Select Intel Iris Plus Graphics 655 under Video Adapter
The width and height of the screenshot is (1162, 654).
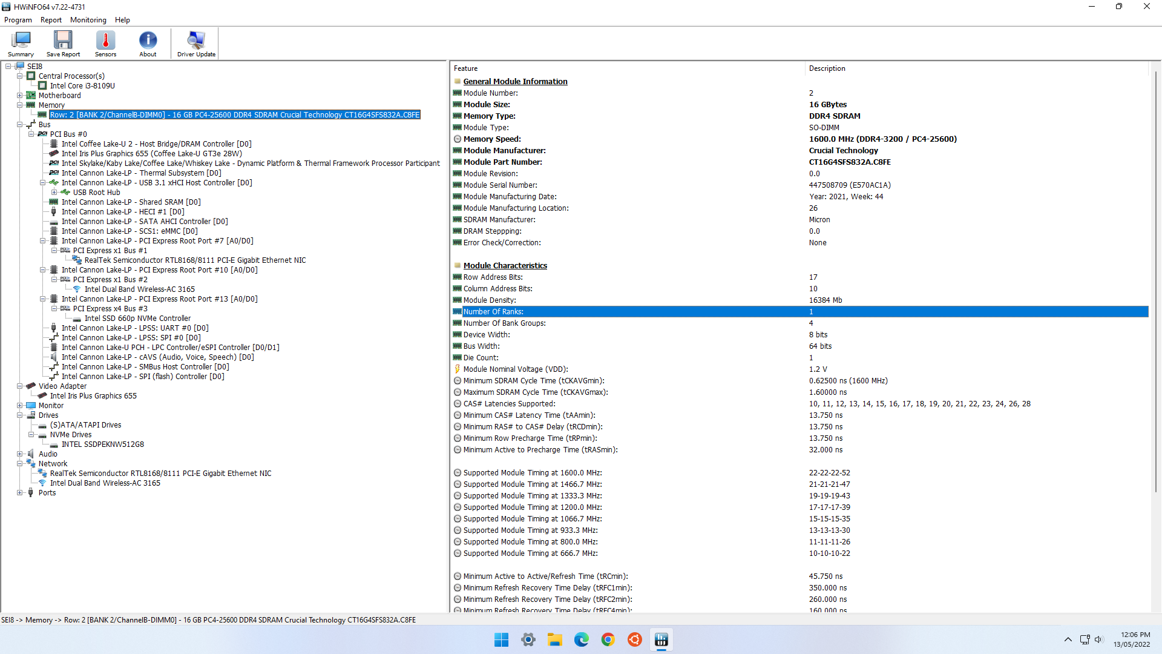(x=93, y=396)
